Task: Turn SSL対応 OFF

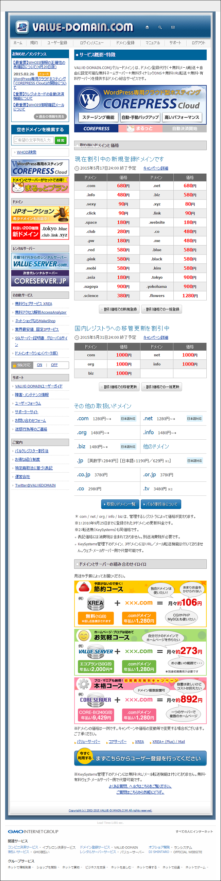Action: [x=54, y=365]
